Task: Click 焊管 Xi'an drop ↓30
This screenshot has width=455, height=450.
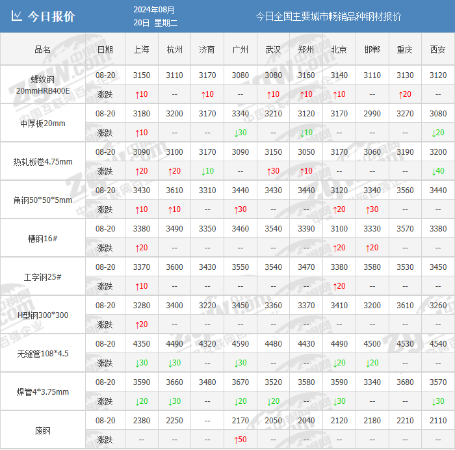Action: click(438, 401)
